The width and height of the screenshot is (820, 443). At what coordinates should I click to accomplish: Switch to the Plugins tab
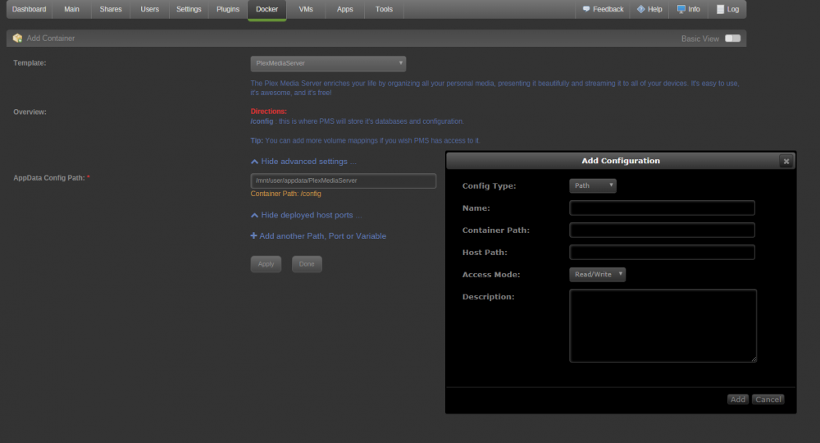coord(228,9)
